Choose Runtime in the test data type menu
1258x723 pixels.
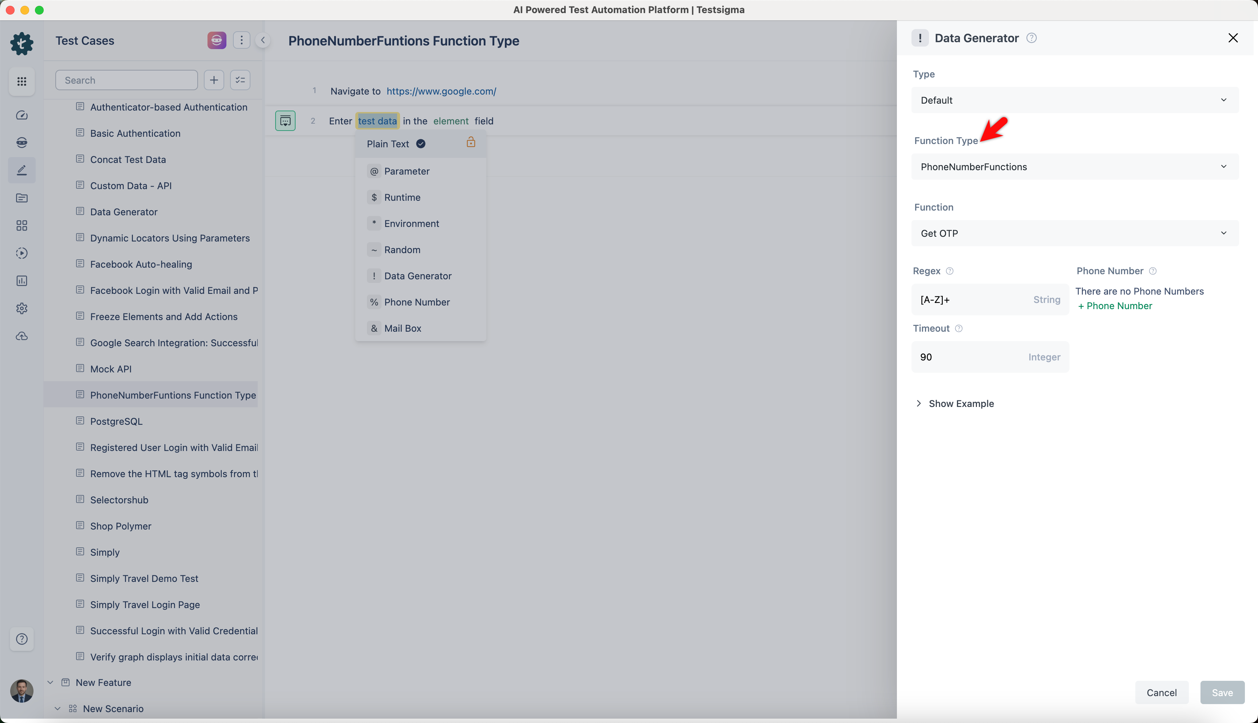click(402, 197)
